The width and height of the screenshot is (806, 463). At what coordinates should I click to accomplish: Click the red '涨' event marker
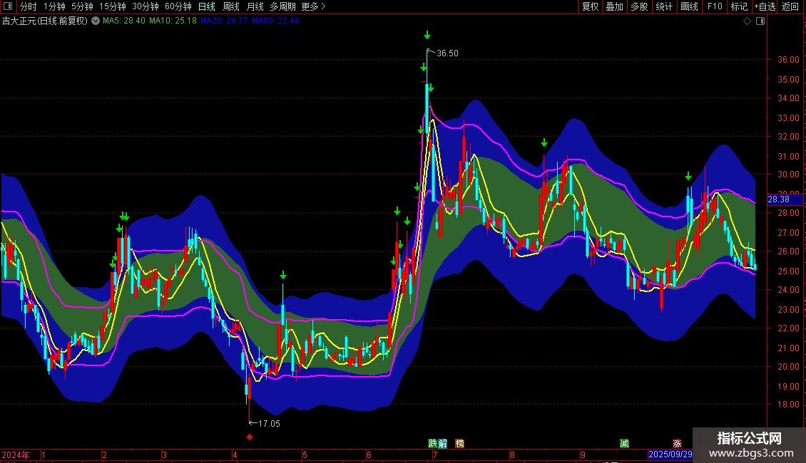pos(676,443)
